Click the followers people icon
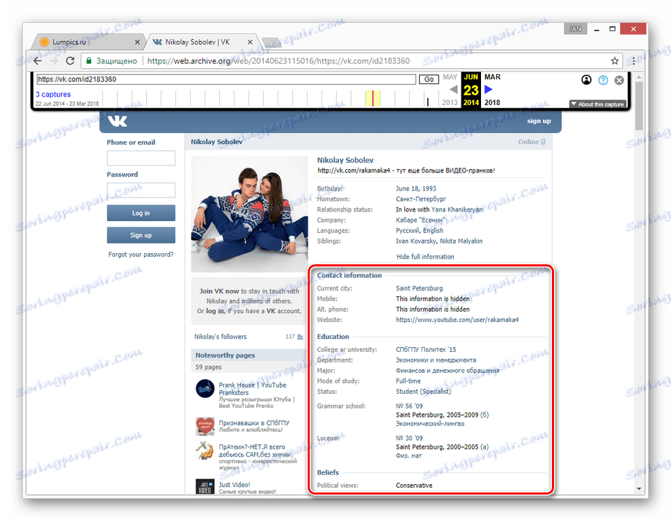 [300, 337]
